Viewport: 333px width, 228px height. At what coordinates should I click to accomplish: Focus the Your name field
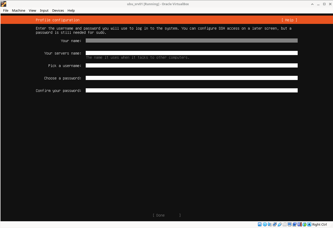click(x=191, y=41)
